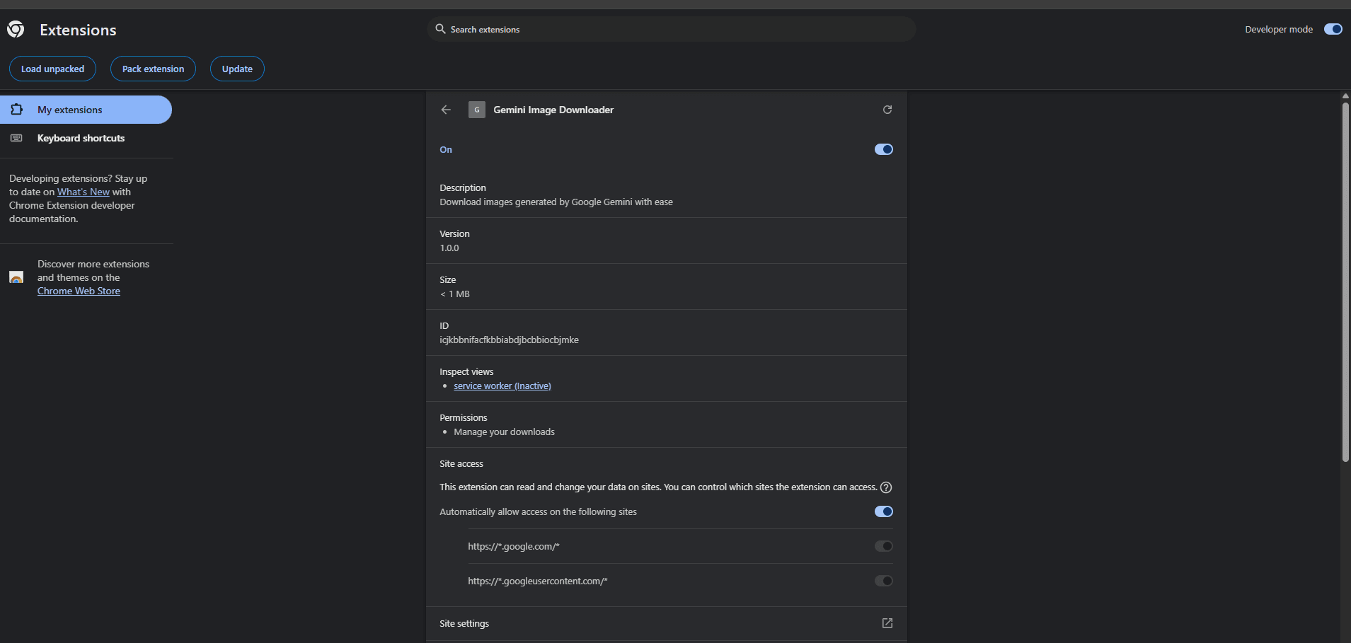Click the search magnifier icon
1351x643 pixels.
tap(440, 29)
